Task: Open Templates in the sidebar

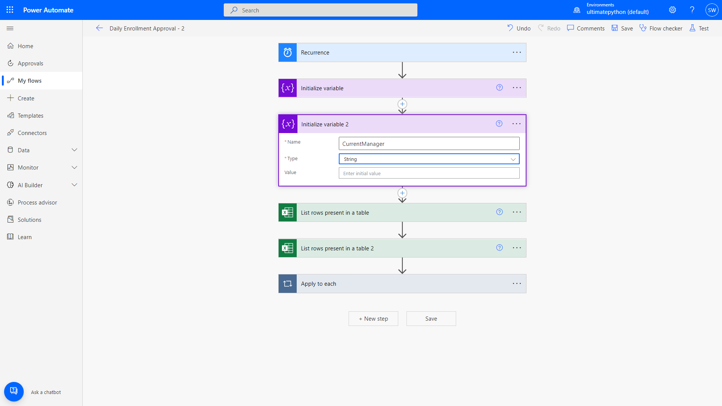Action: (41, 115)
